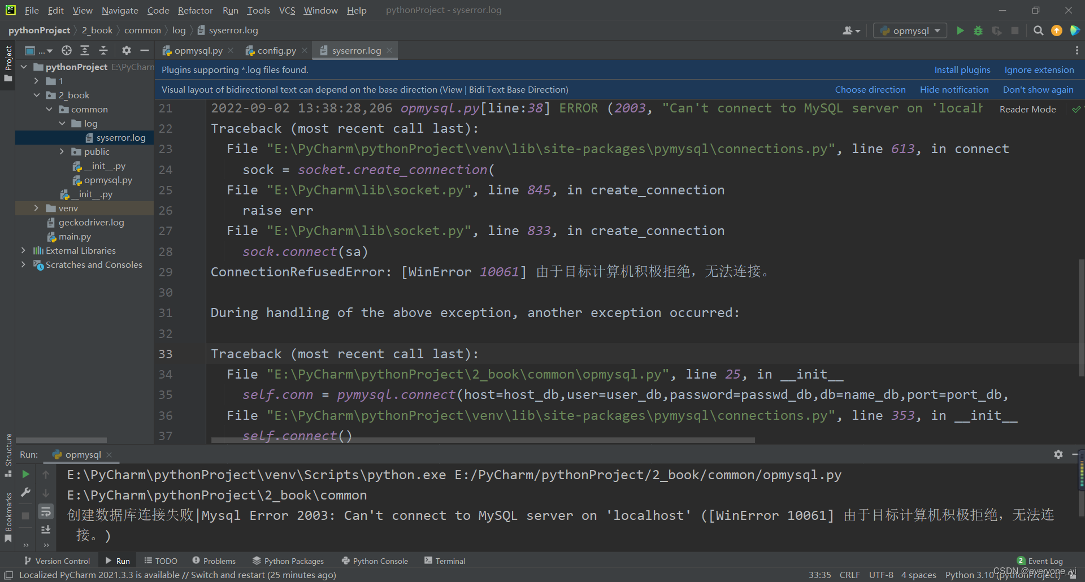The image size is (1085, 582).
Task: Expand the public folder
Action: click(62, 151)
